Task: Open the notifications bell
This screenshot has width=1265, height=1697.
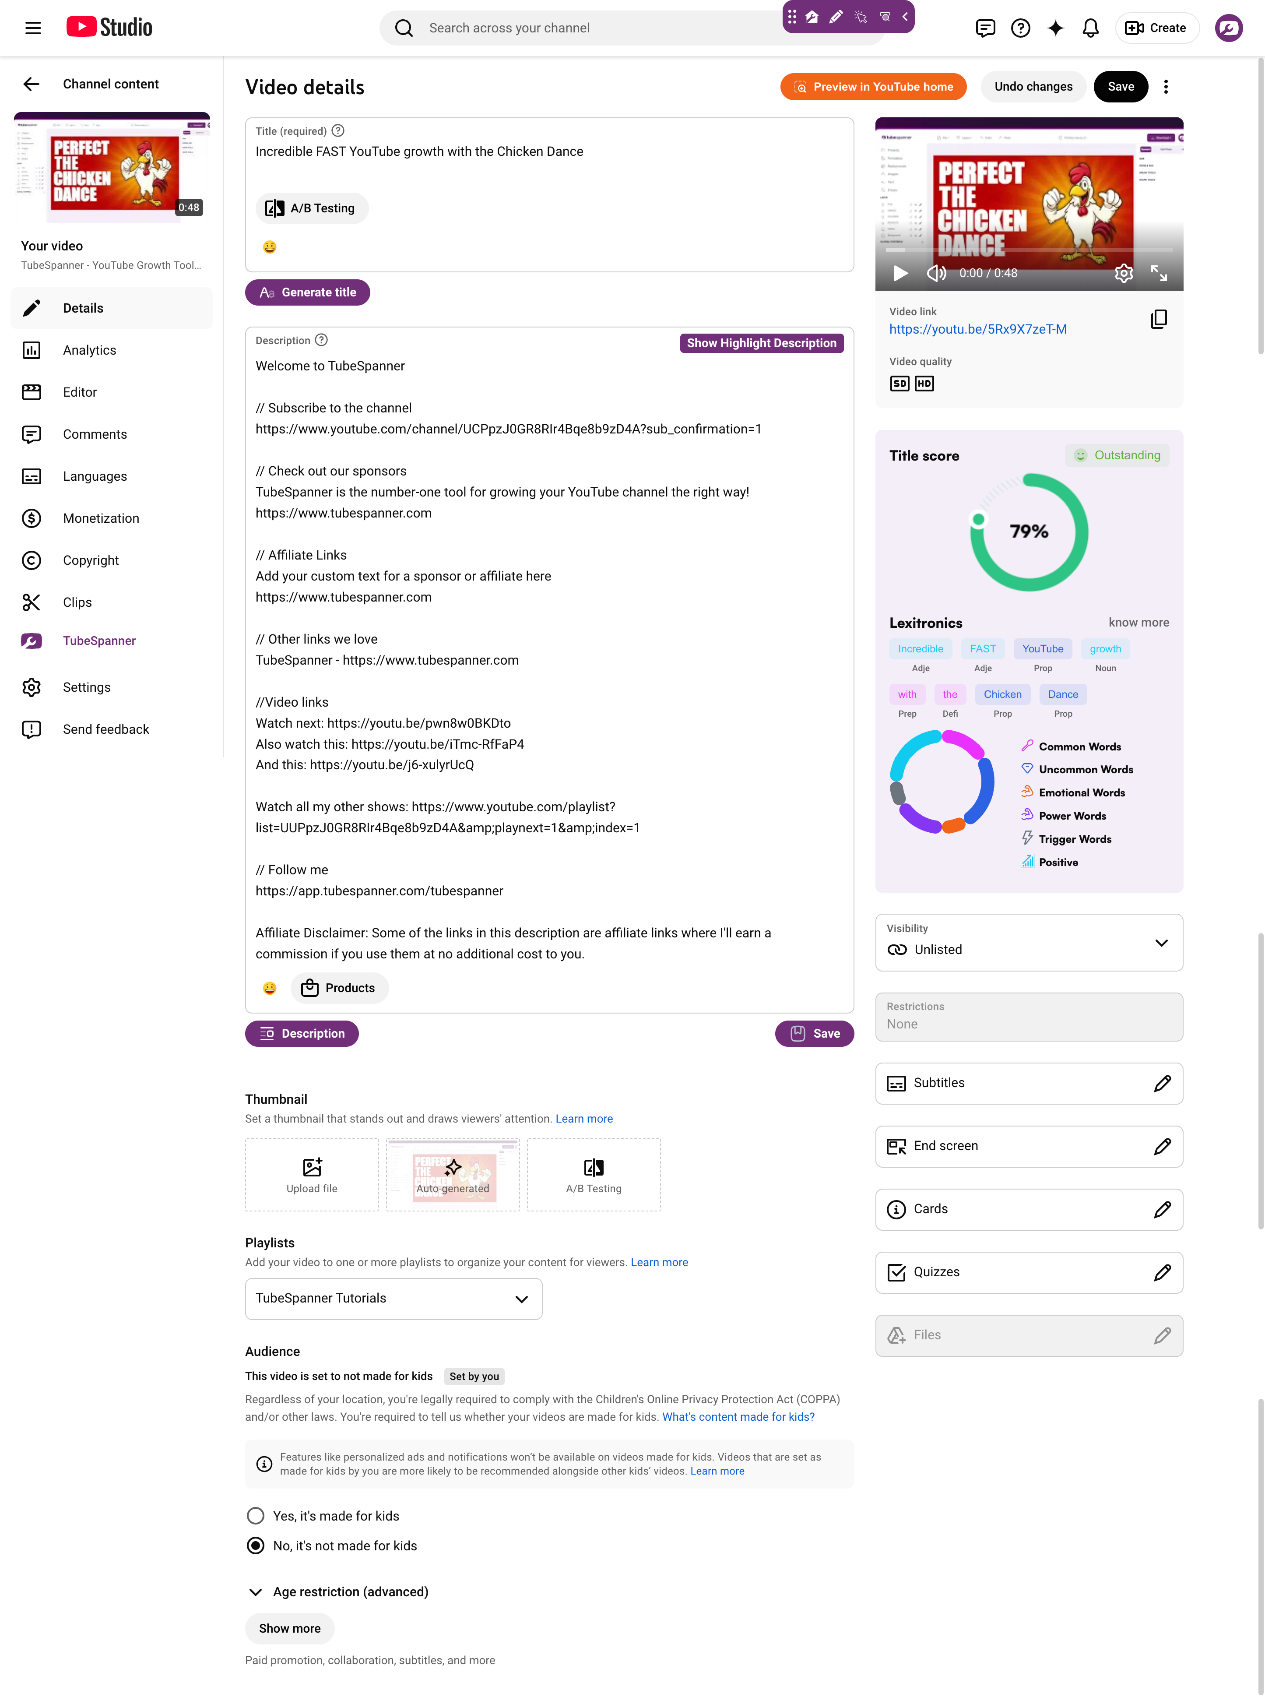Action: point(1090,28)
